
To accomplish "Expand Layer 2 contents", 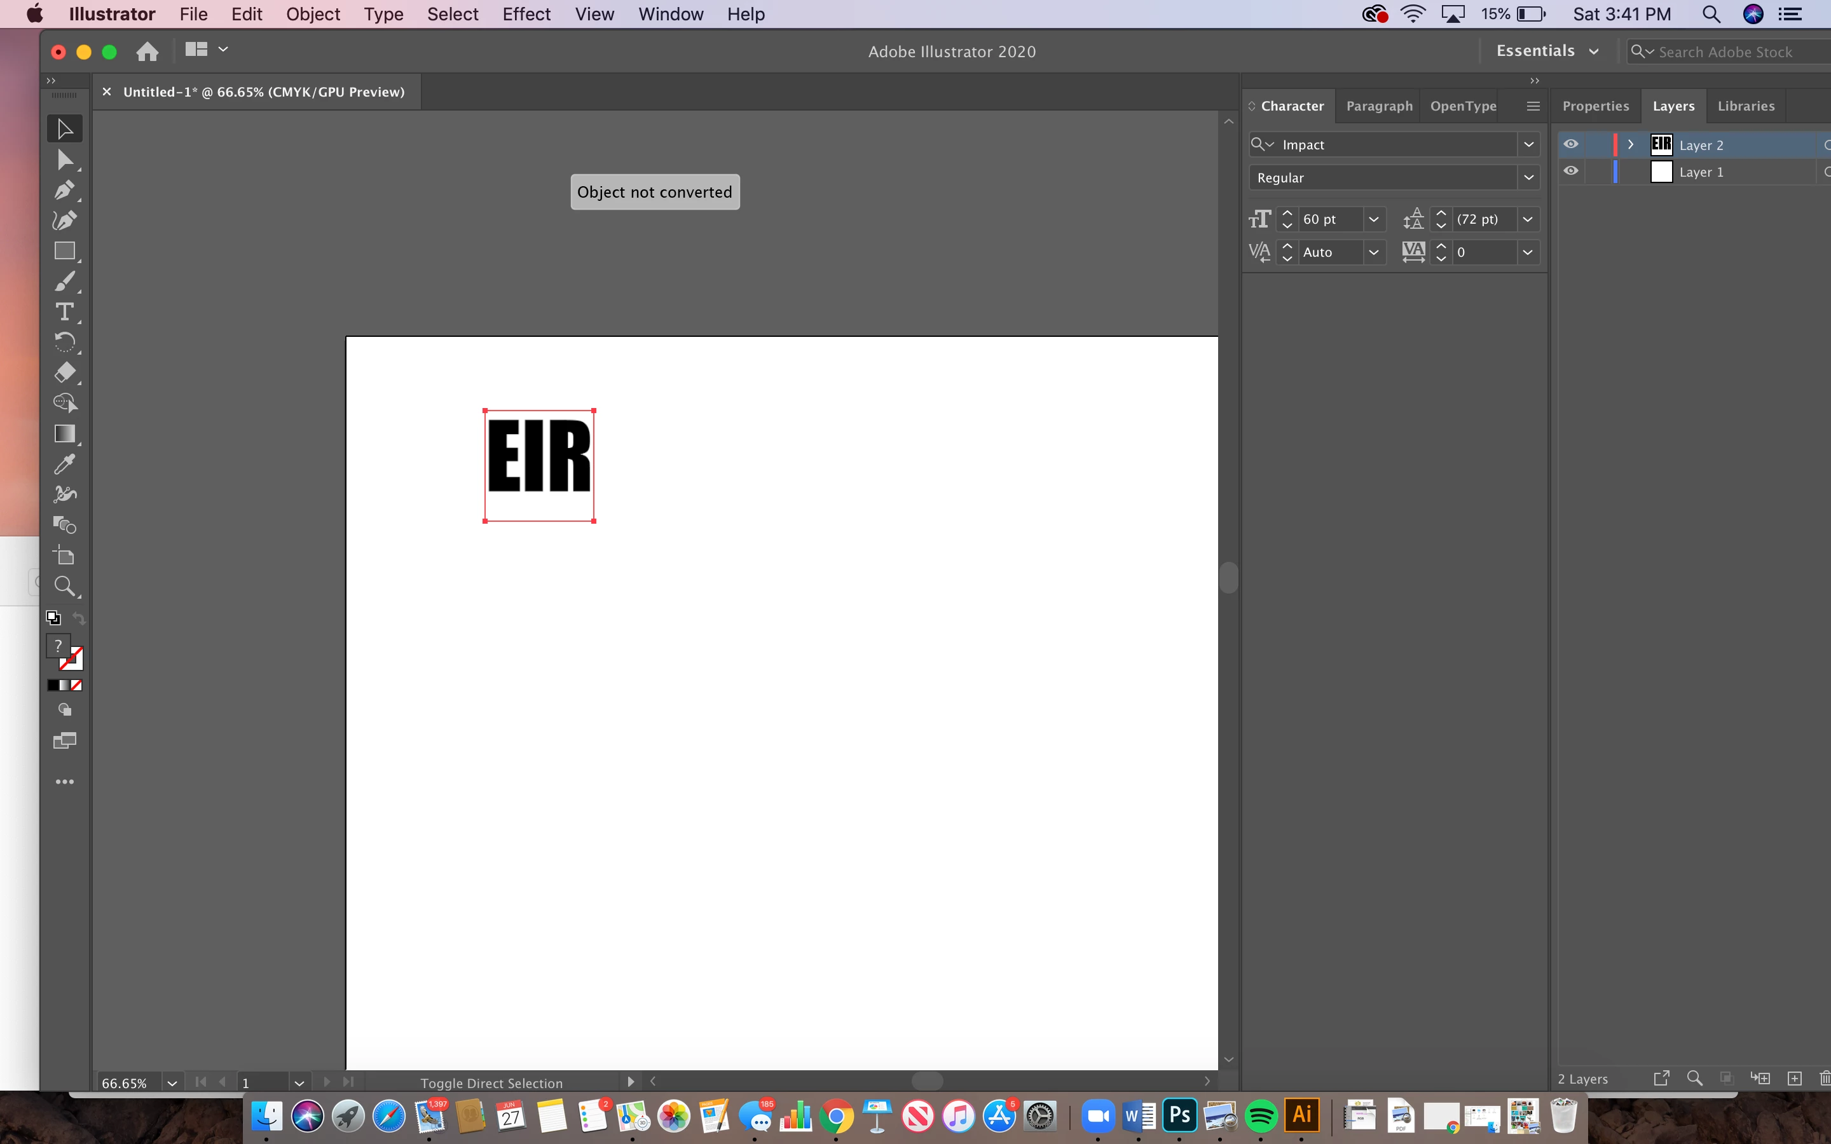I will [1631, 144].
